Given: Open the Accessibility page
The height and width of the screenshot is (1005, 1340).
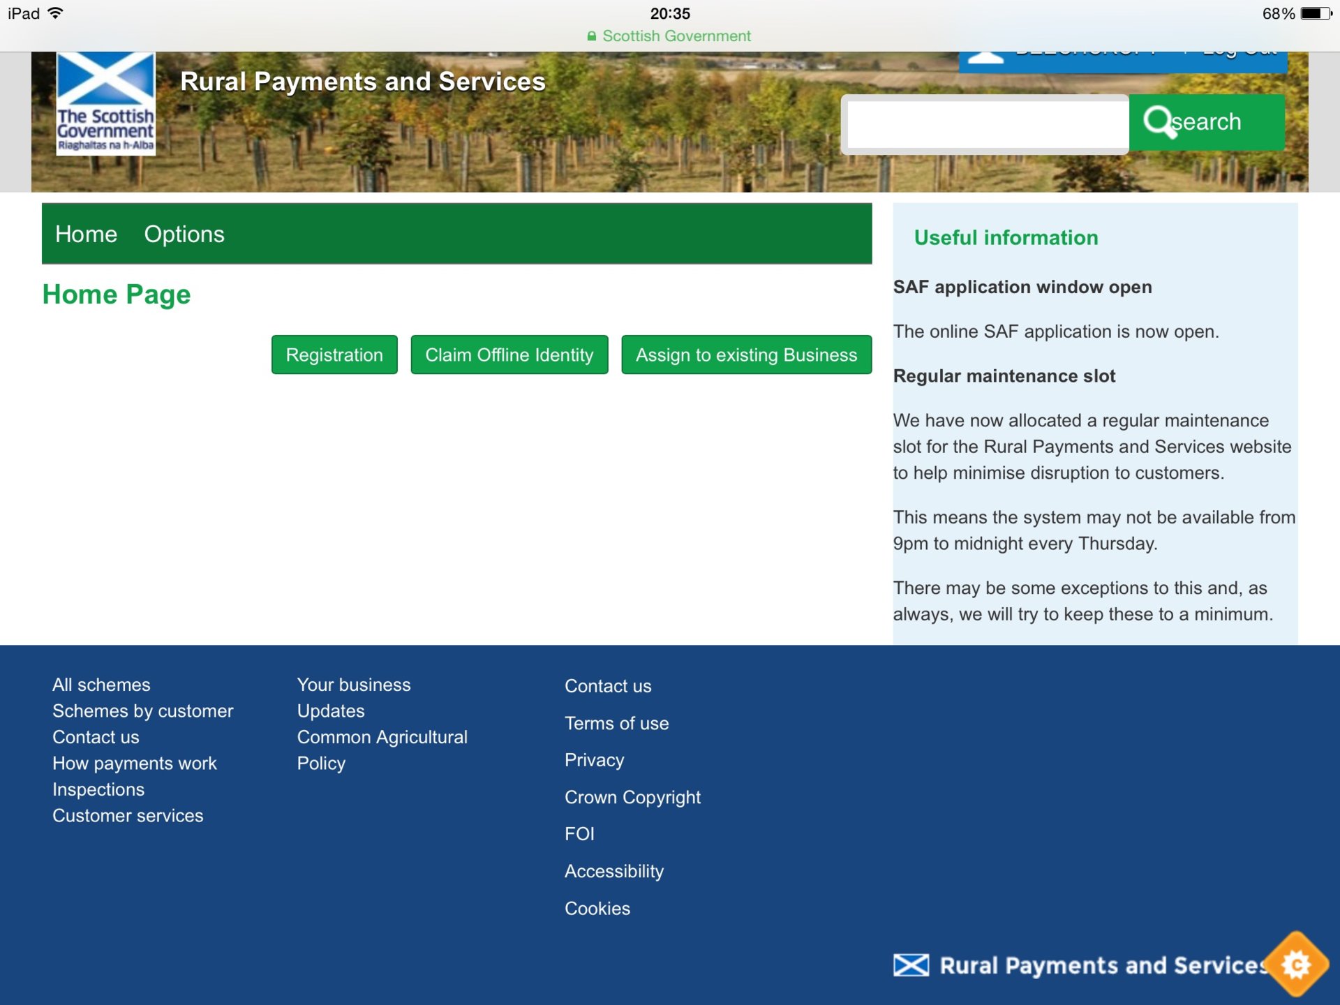Looking at the screenshot, I should tap(614, 871).
